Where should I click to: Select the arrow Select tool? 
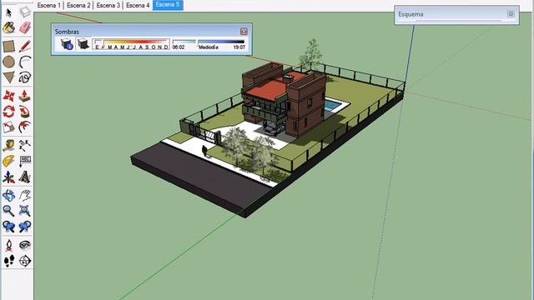[9, 12]
